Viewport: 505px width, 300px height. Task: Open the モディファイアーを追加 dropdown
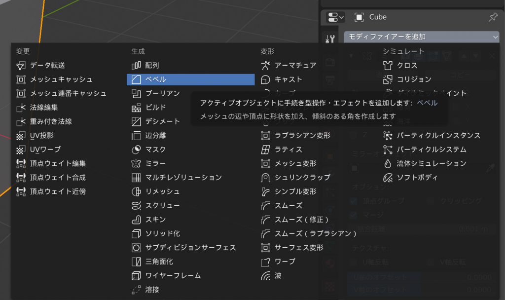coord(422,37)
